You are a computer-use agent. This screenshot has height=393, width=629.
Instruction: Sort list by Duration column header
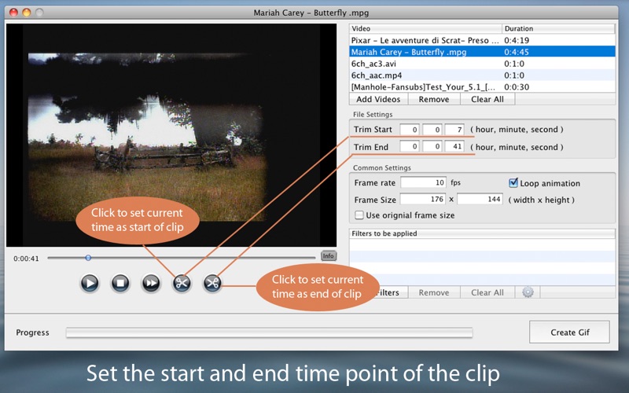pos(558,28)
